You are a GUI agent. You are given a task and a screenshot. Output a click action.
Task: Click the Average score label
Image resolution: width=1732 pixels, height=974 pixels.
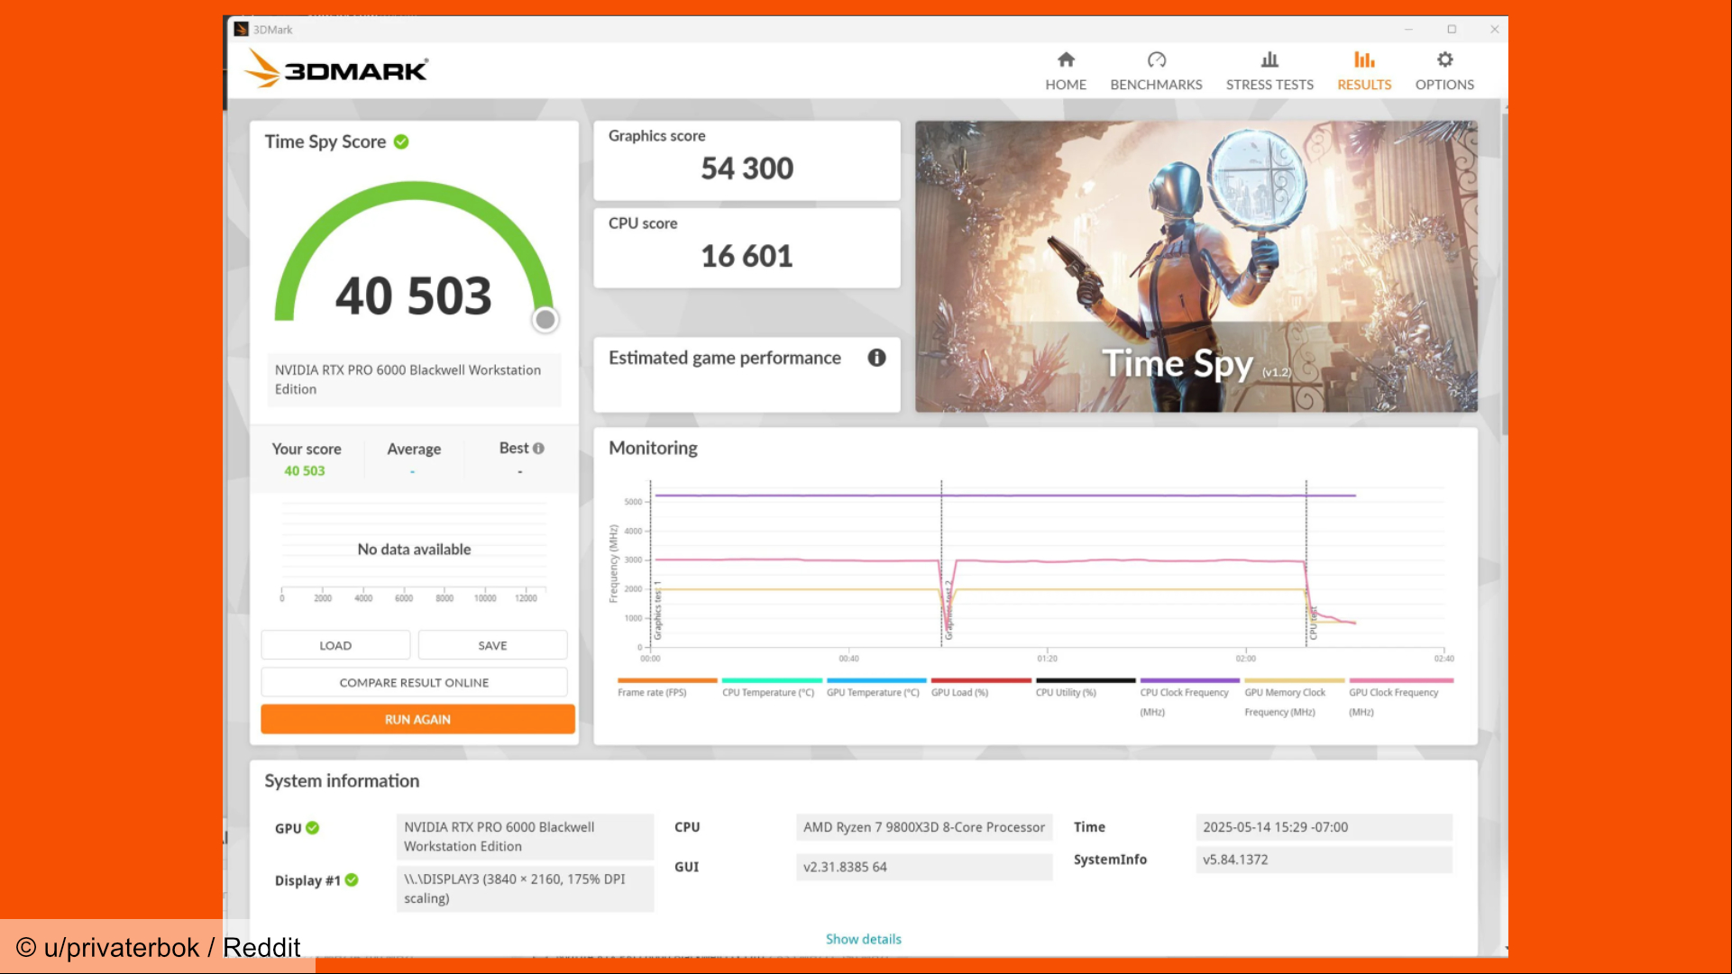[414, 449]
